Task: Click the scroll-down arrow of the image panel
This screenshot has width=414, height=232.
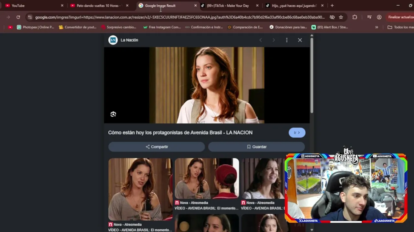Action: click(311, 230)
